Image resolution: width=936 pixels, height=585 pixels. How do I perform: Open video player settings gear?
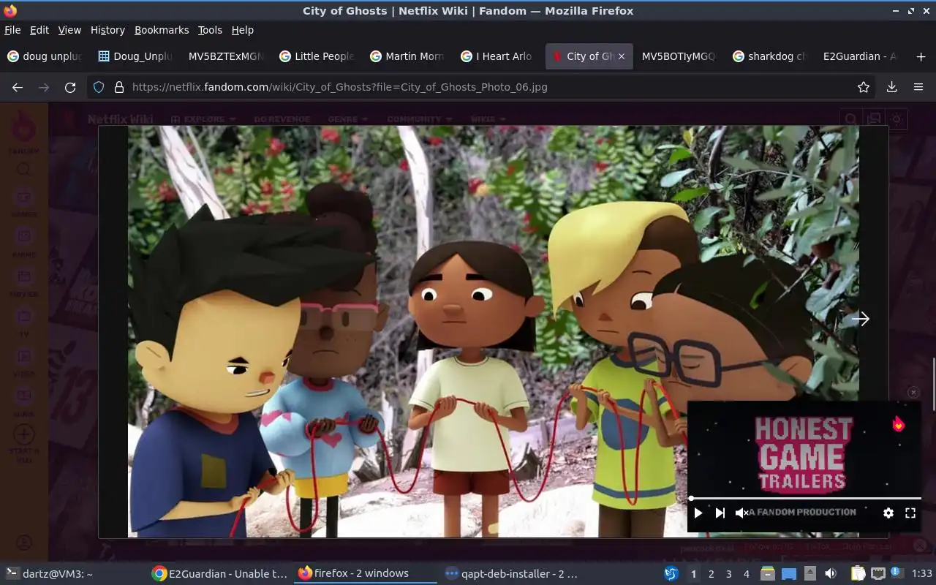(x=888, y=513)
